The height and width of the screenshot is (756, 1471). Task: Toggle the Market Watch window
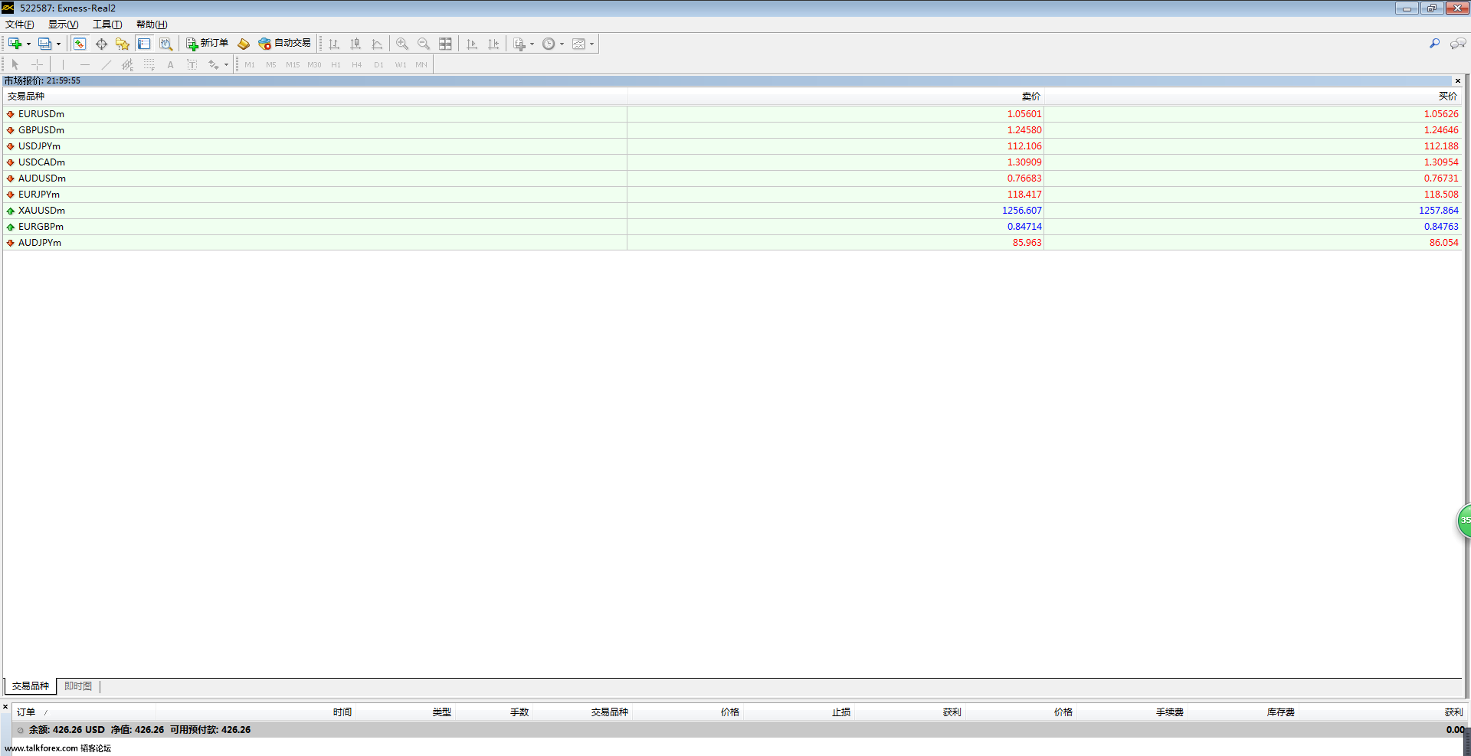click(x=80, y=44)
